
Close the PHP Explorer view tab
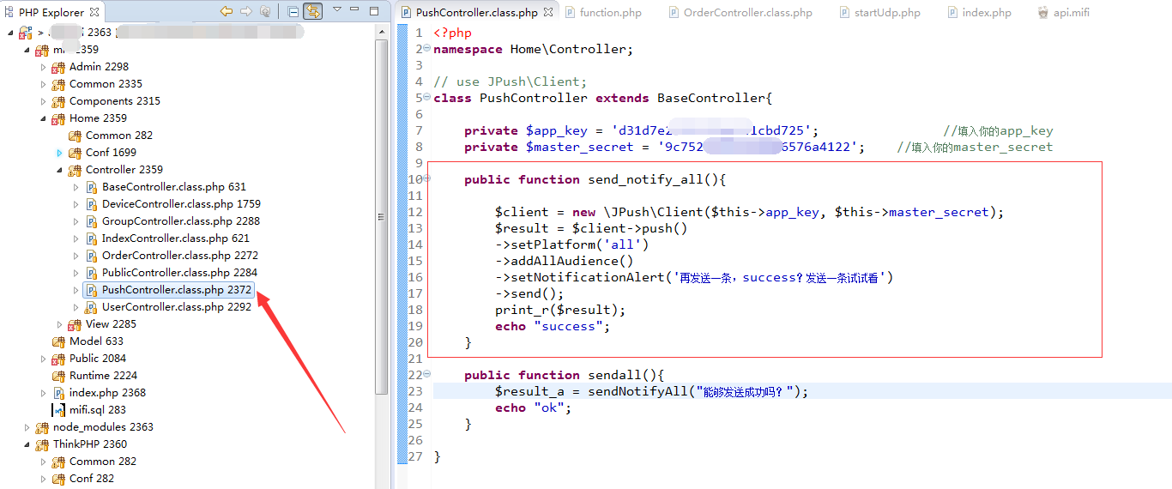(x=94, y=12)
